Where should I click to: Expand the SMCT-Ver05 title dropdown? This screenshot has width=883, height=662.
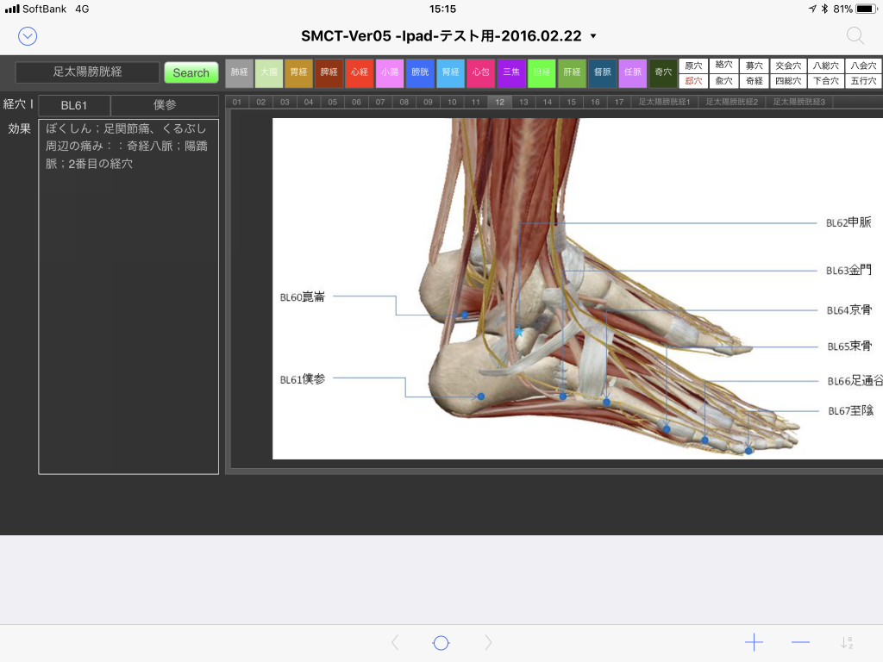point(592,36)
